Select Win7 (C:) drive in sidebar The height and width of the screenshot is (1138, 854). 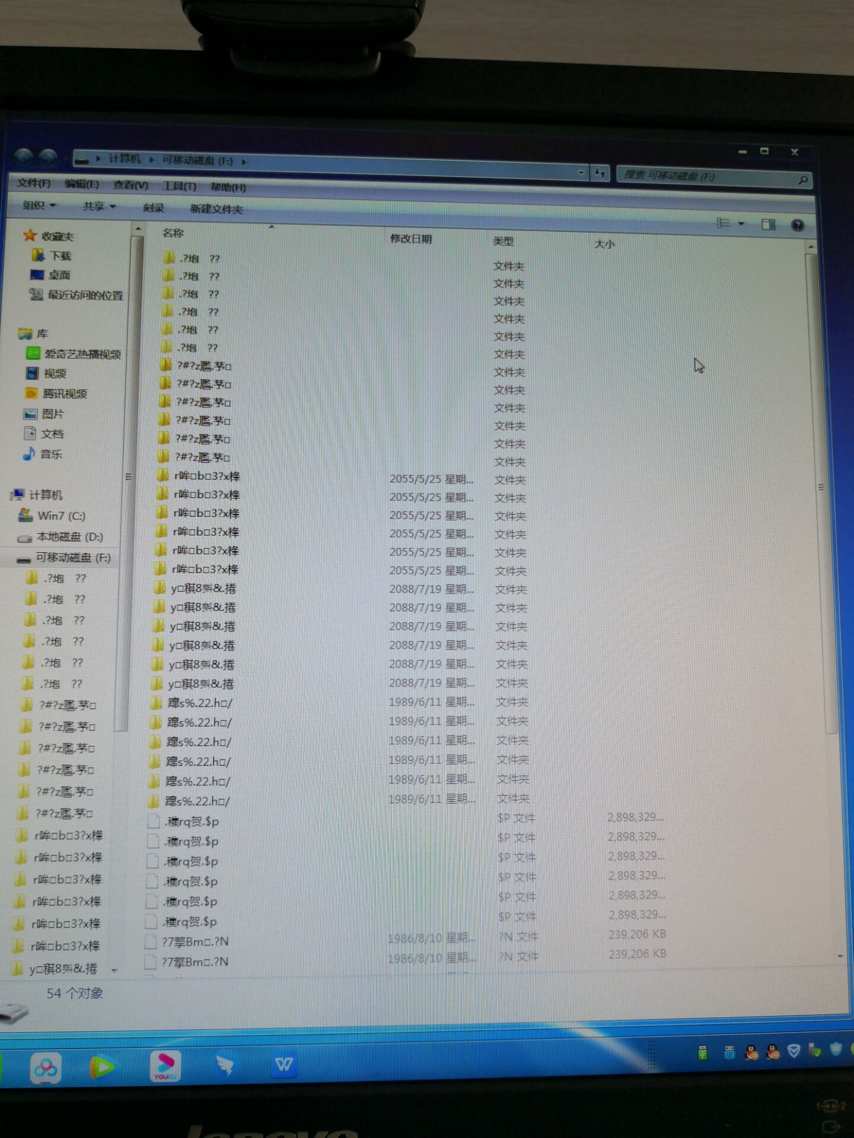61,516
